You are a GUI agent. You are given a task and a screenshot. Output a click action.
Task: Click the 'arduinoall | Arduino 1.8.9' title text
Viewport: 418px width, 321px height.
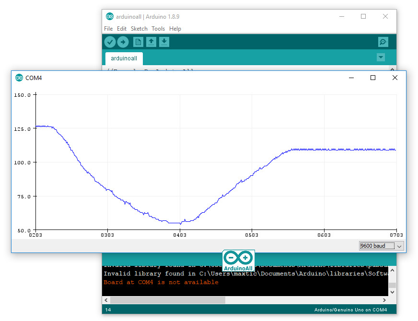click(x=148, y=16)
